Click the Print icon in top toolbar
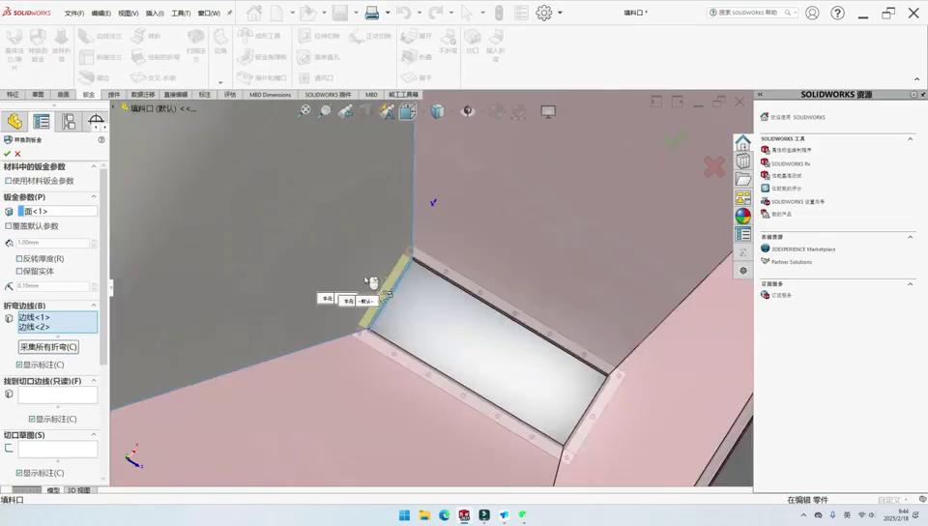Viewport: 928px width, 526px height. click(x=371, y=14)
